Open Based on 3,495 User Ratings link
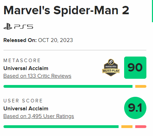Viewport: 153px width, 136px height. click(39, 116)
